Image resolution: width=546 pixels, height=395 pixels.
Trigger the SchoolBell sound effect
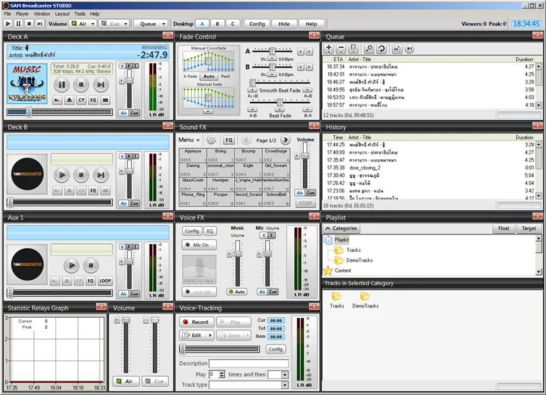coord(276,199)
